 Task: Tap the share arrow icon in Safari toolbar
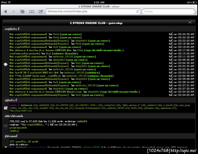tap(41, 11)
